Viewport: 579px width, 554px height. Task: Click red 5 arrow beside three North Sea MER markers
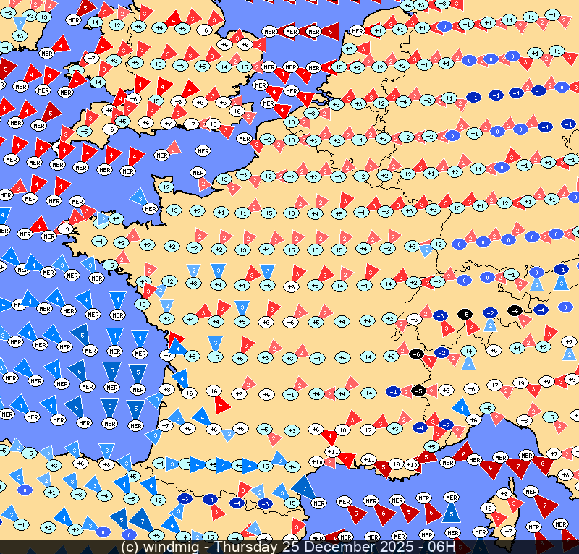click(330, 31)
